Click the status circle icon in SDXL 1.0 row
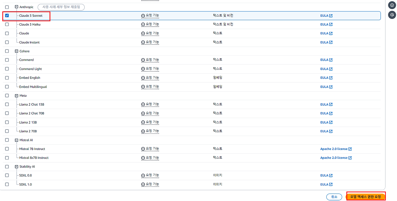The width and height of the screenshot is (397, 201). tap(143, 185)
